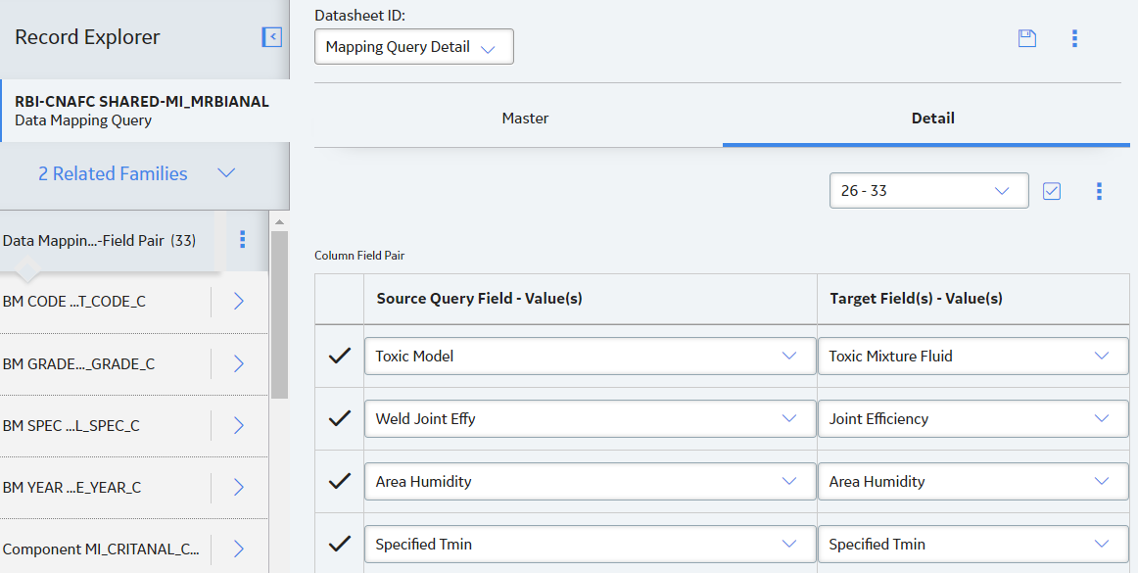The width and height of the screenshot is (1138, 573).
Task: Toggle checkmark on Weld Joint Effy row
Action: point(340,418)
